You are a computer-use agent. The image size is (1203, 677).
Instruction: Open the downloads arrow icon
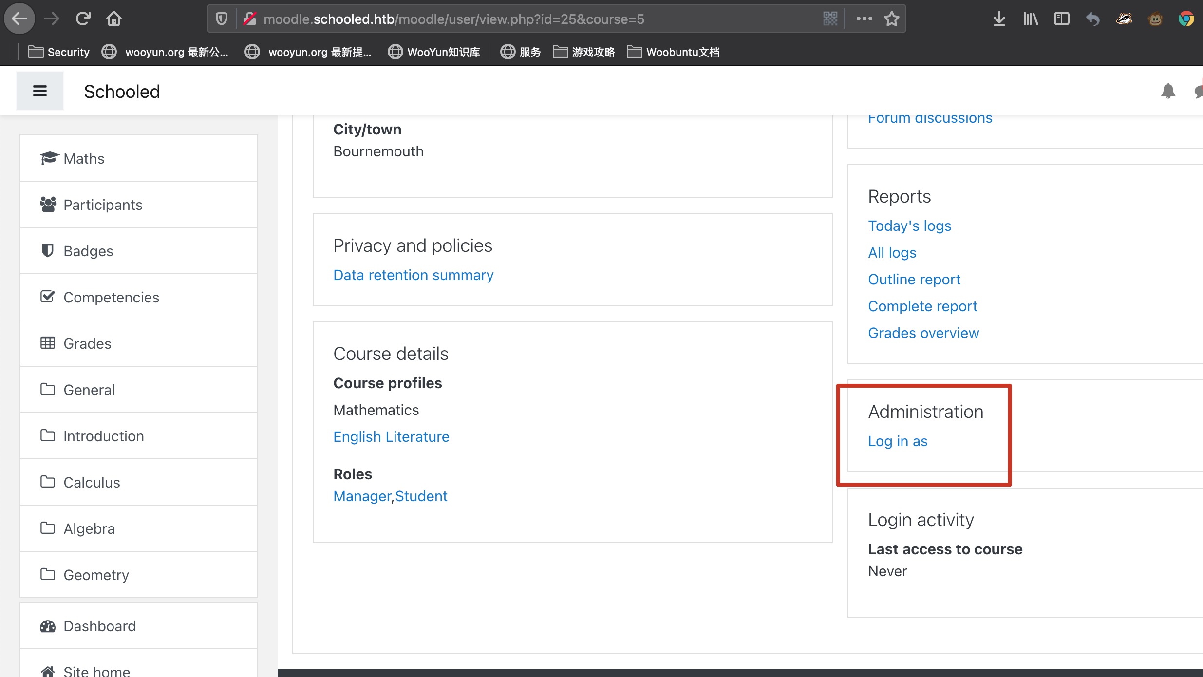999,19
